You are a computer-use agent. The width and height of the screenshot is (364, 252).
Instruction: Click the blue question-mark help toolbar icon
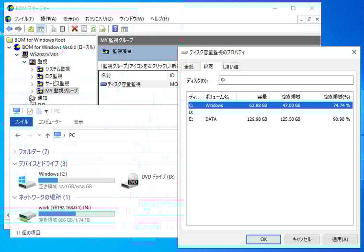pos(115,29)
